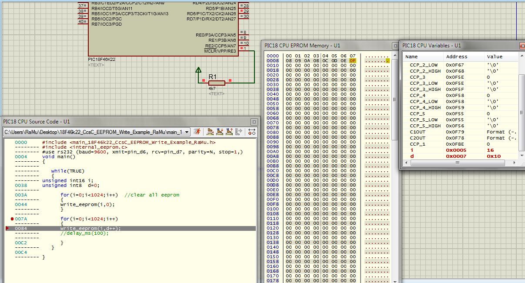Image resolution: width=525 pixels, height=283 pixels.
Task: Click the Step Into debug icon
Action: click(x=220, y=132)
